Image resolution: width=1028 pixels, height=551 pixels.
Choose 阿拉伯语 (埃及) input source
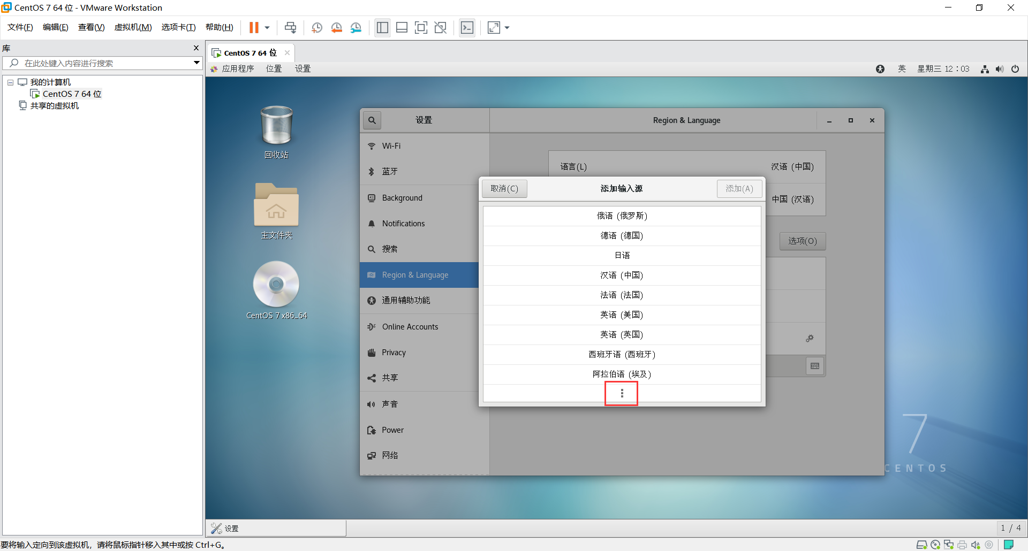[x=622, y=374]
